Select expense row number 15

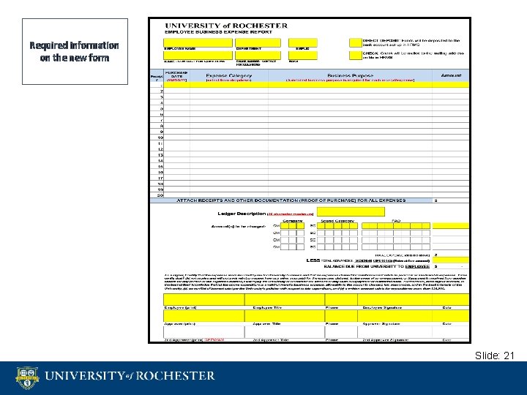click(309, 166)
